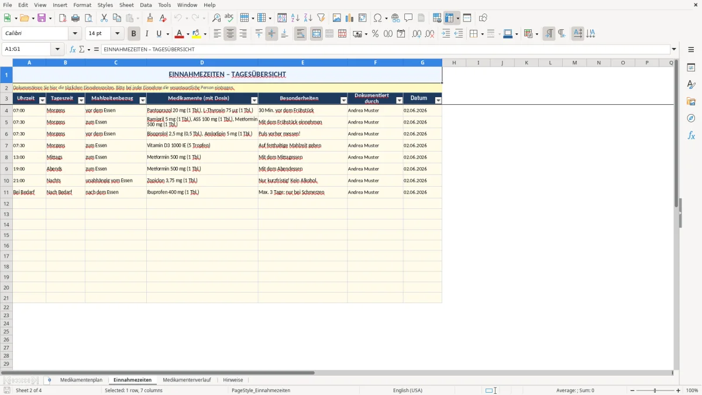Image resolution: width=702 pixels, height=395 pixels.
Task: Open the sidebar Properties panel
Action: [x=691, y=68]
